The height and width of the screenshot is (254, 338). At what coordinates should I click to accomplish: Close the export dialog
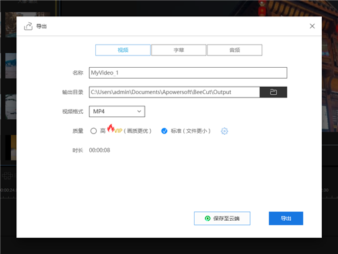click(x=312, y=26)
